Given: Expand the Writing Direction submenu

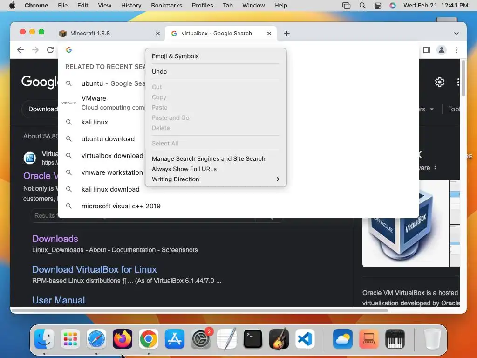Looking at the screenshot, I should [x=216, y=179].
